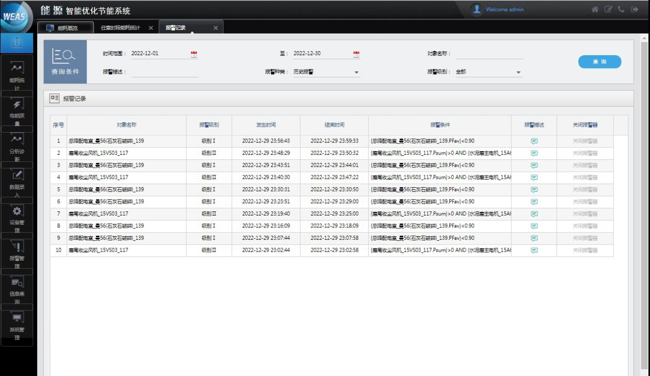Click the 查询 search button
The height and width of the screenshot is (376, 650).
599,62
